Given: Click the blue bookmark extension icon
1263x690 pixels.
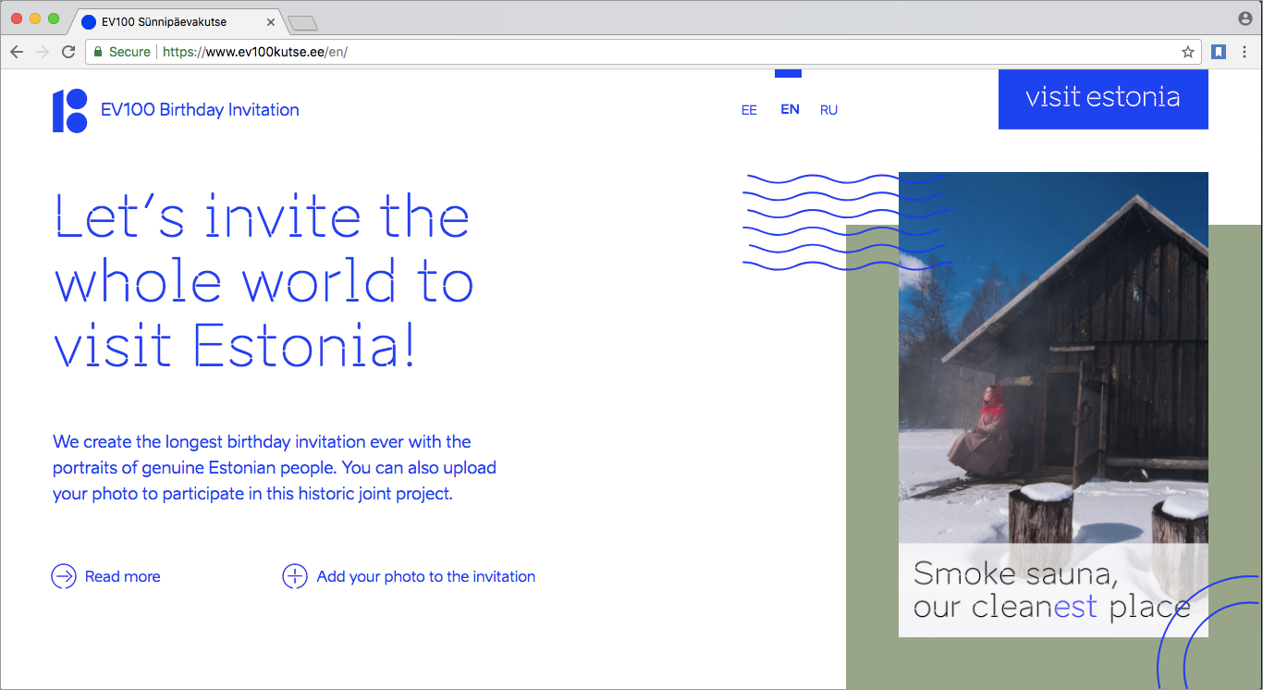Looking at the screenshot, I should (x=1219, y=52).
